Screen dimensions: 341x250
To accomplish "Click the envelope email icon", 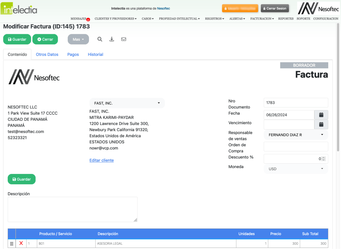I will click(123, 39).
